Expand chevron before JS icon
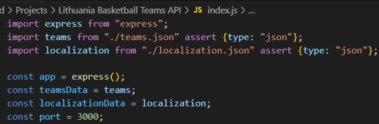Viewport: 379px width, 124px height. [187, 10]
